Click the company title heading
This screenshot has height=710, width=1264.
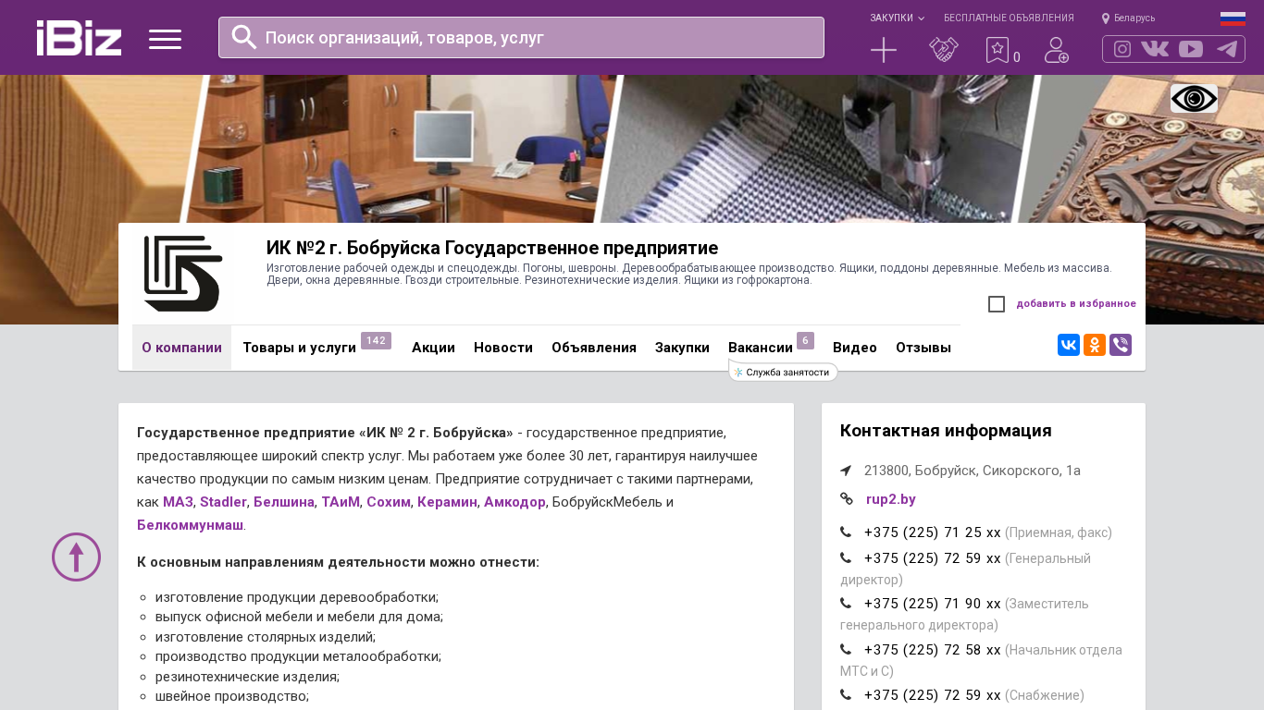coord(492,248)
